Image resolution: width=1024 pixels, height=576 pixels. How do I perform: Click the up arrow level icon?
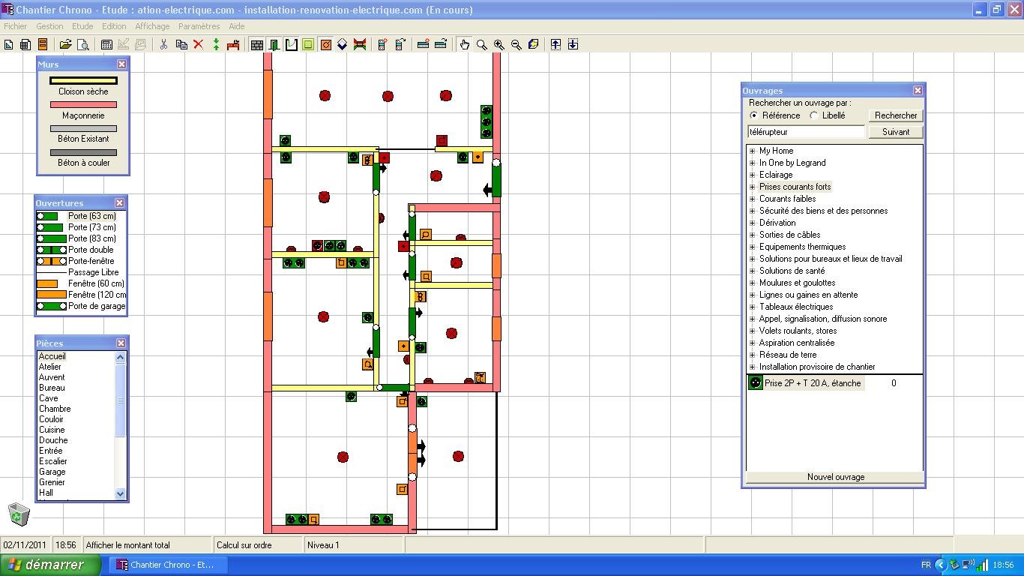[555, 45]
